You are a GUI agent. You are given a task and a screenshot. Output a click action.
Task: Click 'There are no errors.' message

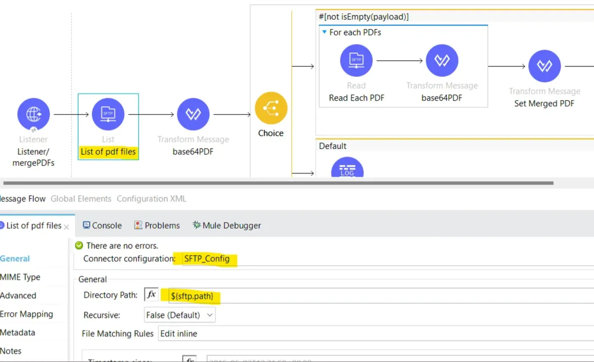[122, 245]
